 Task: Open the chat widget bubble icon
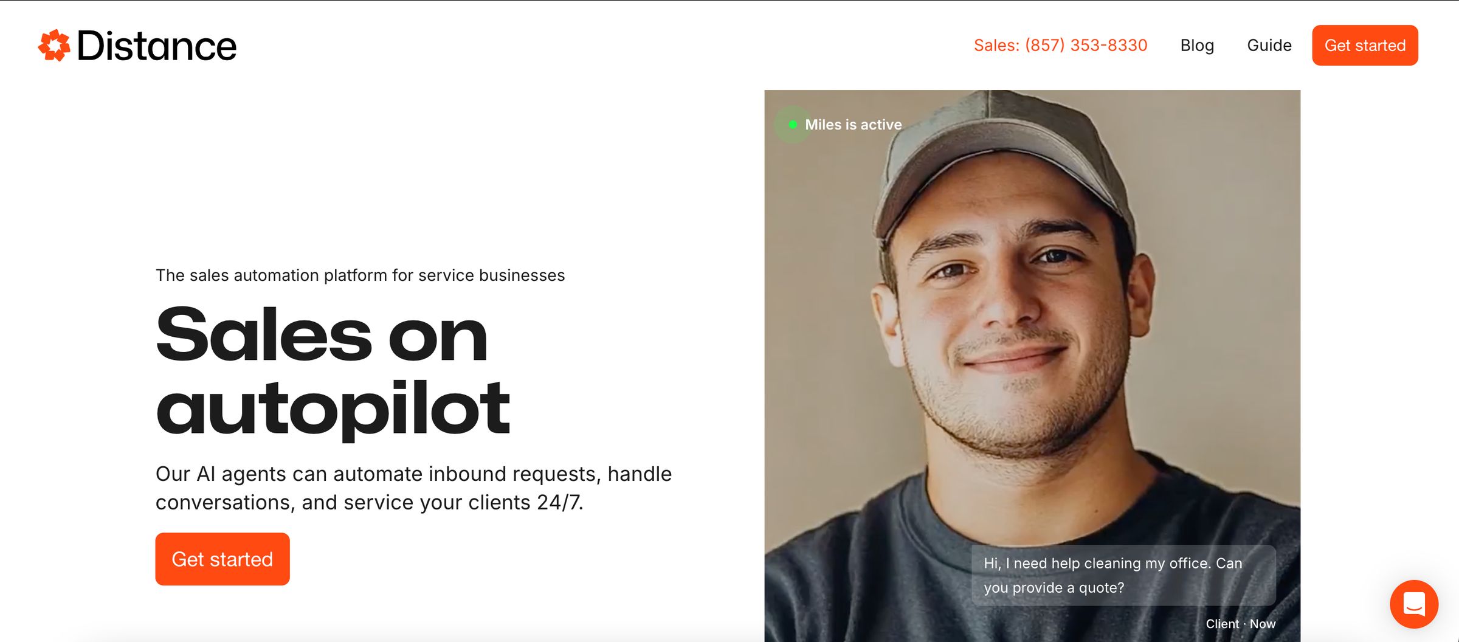pos(1414,604)
